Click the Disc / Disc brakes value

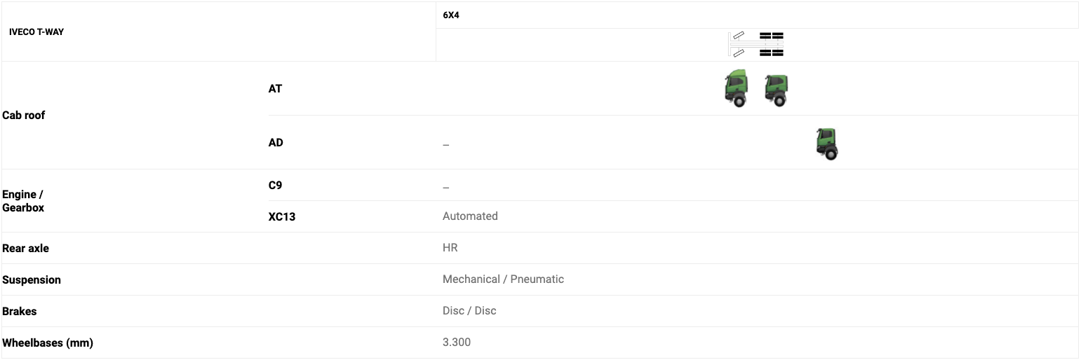[x=469, y=311]
